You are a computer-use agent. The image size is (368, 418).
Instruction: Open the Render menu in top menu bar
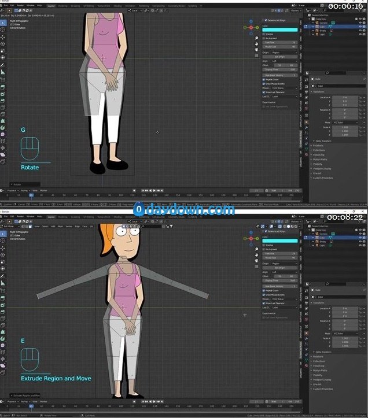pyautogui.click(x=21, y=5)
